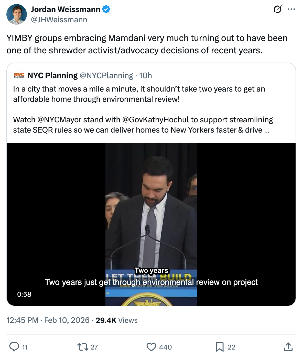This screenshot has height=358, width=303.
Task: Click Jordan Weissmann's profile avatar
Action: click(x=17, y=14)
